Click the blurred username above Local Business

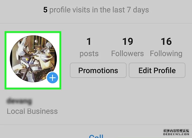click(x=19, y=101)
